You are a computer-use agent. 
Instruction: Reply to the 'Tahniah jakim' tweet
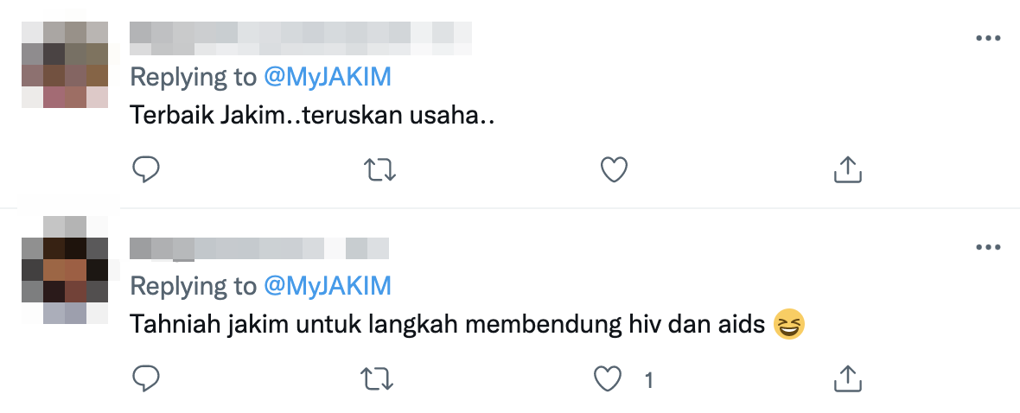click(146, 378)
